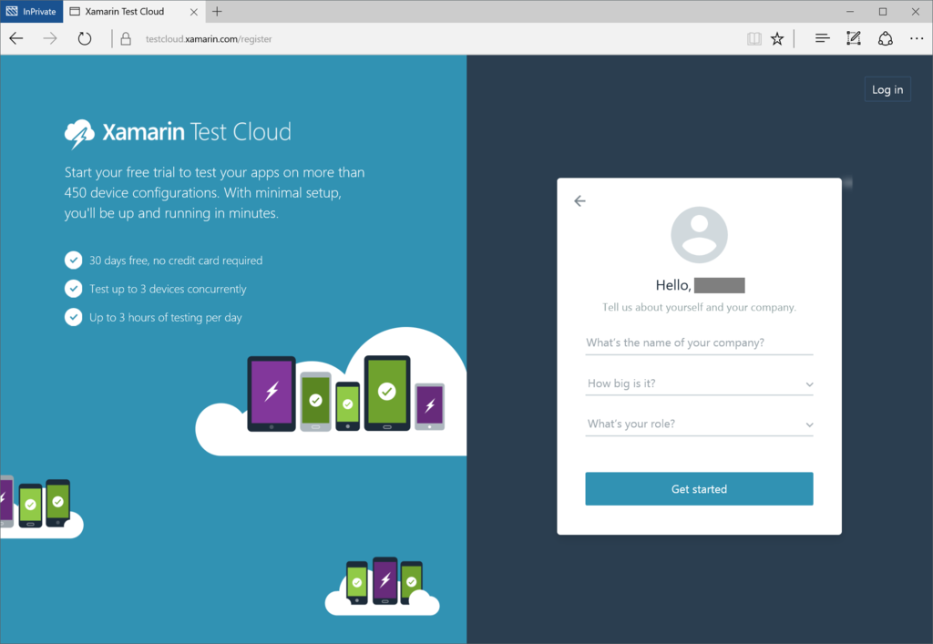This screenshot has height=644, width=933.
Task: Open the More actions ellipsis menu
Action: pyautogui.click(x=917, y=38)
